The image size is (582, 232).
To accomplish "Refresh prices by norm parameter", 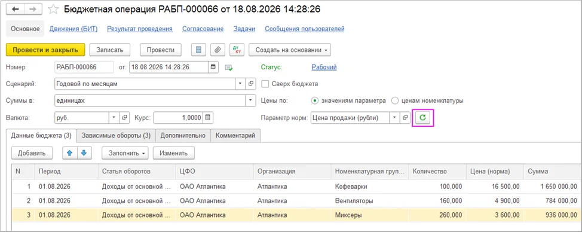I will point(422,118).
